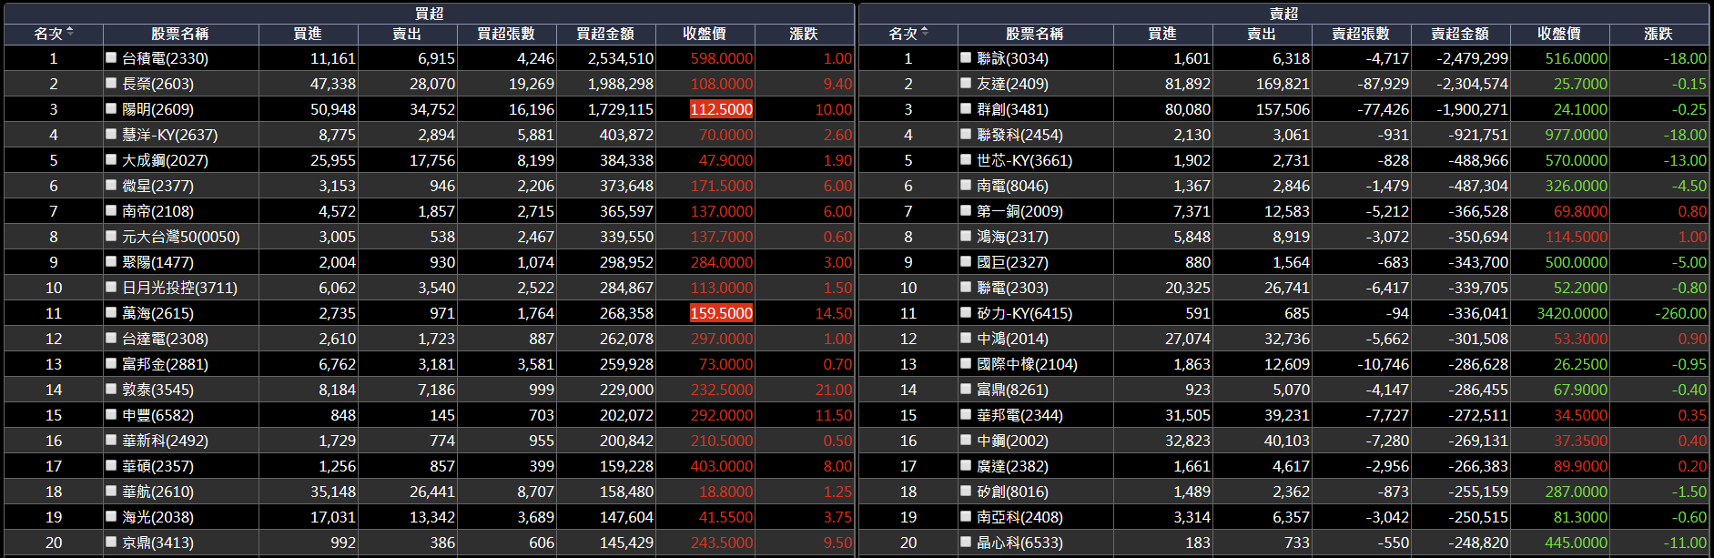Viewport: 1714px width, 558px height.
Task: Select the 鴻海(2317) checkbox
Action: coord(966,236)
